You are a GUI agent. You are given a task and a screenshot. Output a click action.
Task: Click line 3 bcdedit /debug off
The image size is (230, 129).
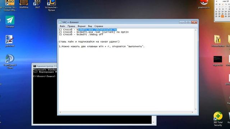[90, 34]
